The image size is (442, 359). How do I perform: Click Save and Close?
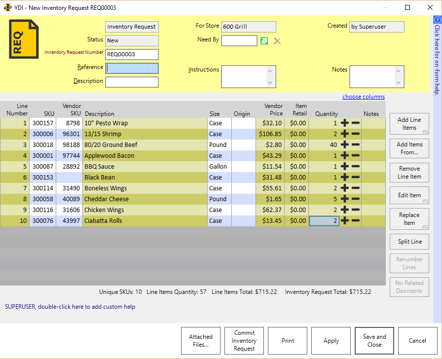click(374, 341)
